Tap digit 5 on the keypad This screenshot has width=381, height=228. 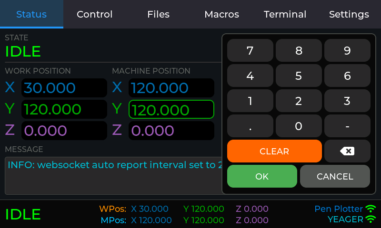click(299, 76)
